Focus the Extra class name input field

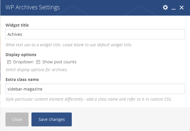coord(95,89)
